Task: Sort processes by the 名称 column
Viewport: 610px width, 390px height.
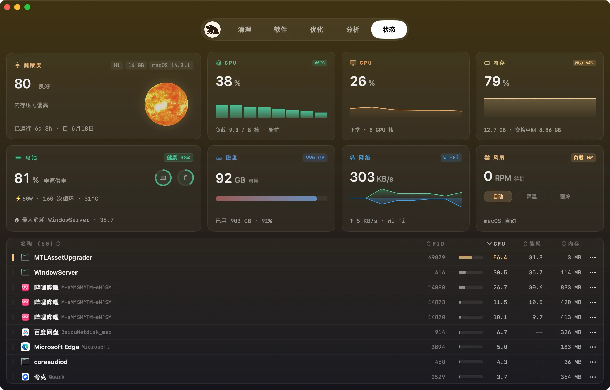Action: pos(40,244)
